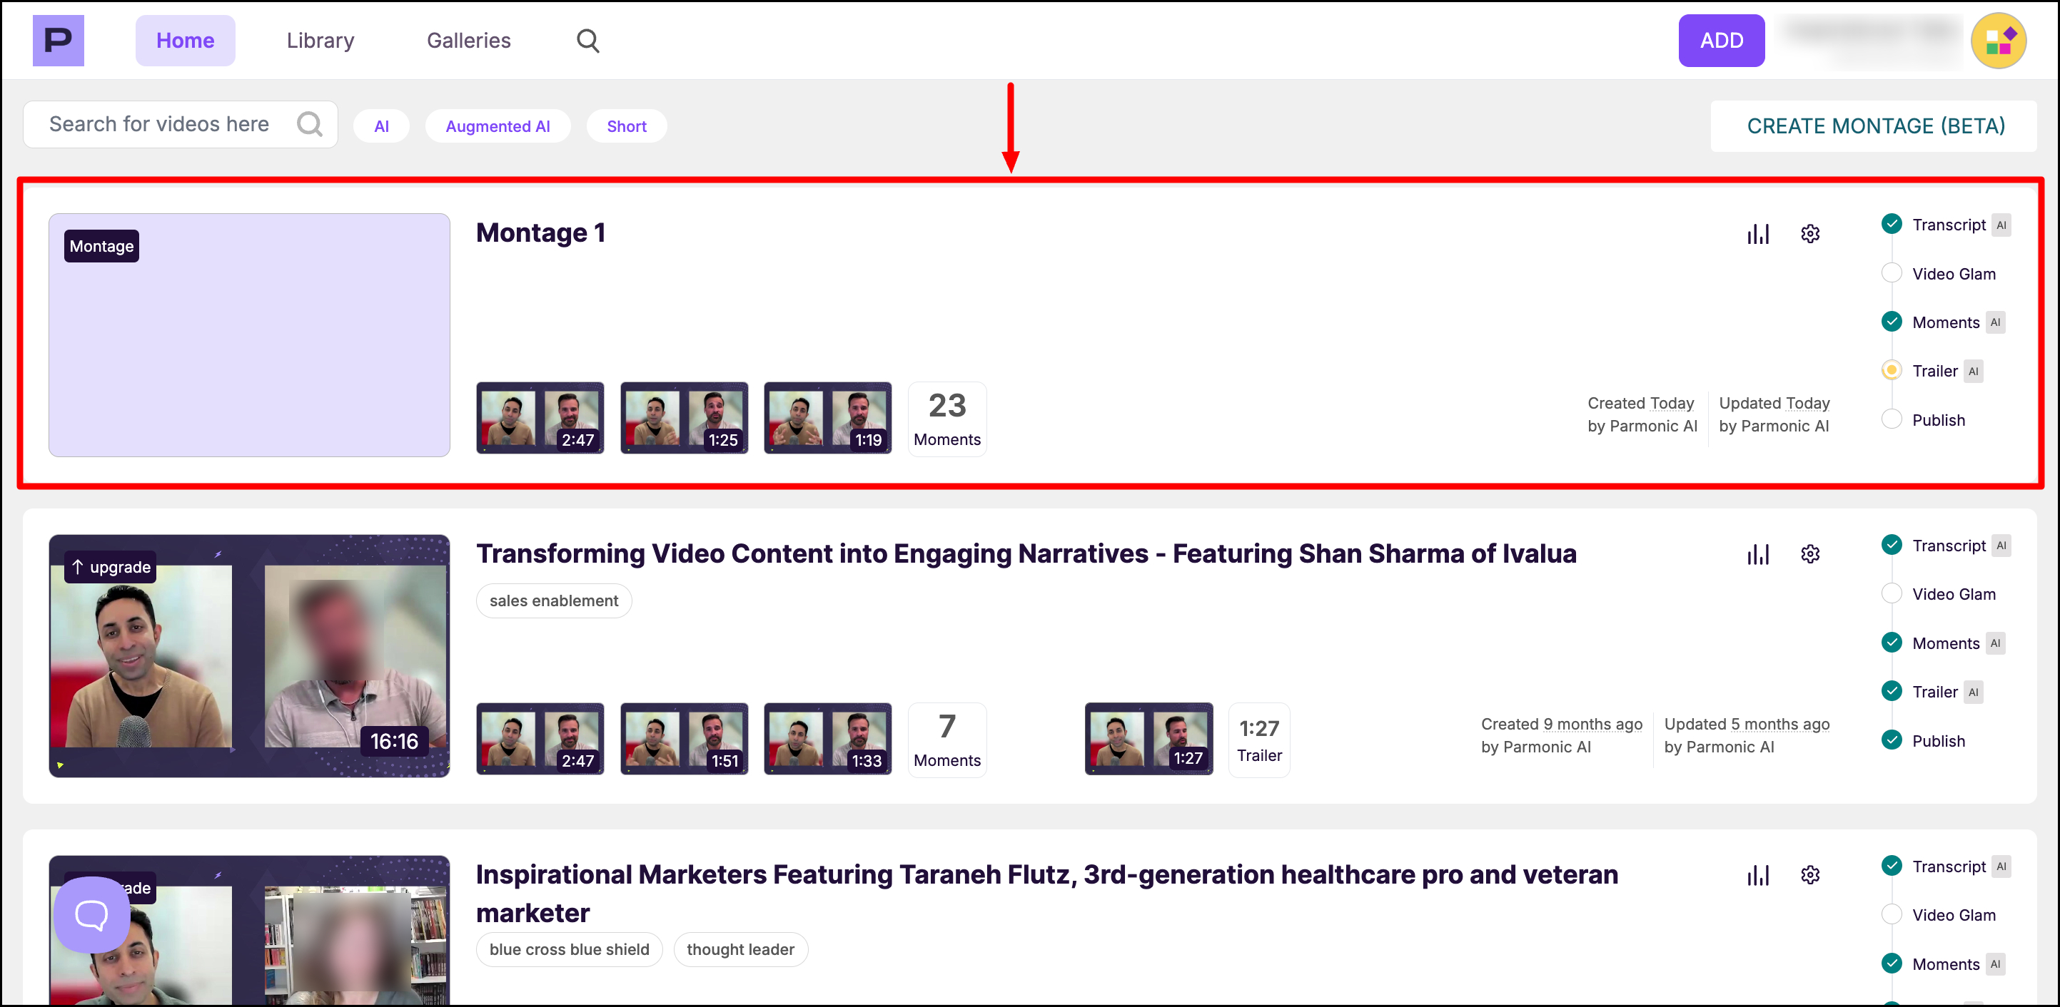Filter by the Augmented AI tag
The image size is (2060, 1007).
coord(498,126)
